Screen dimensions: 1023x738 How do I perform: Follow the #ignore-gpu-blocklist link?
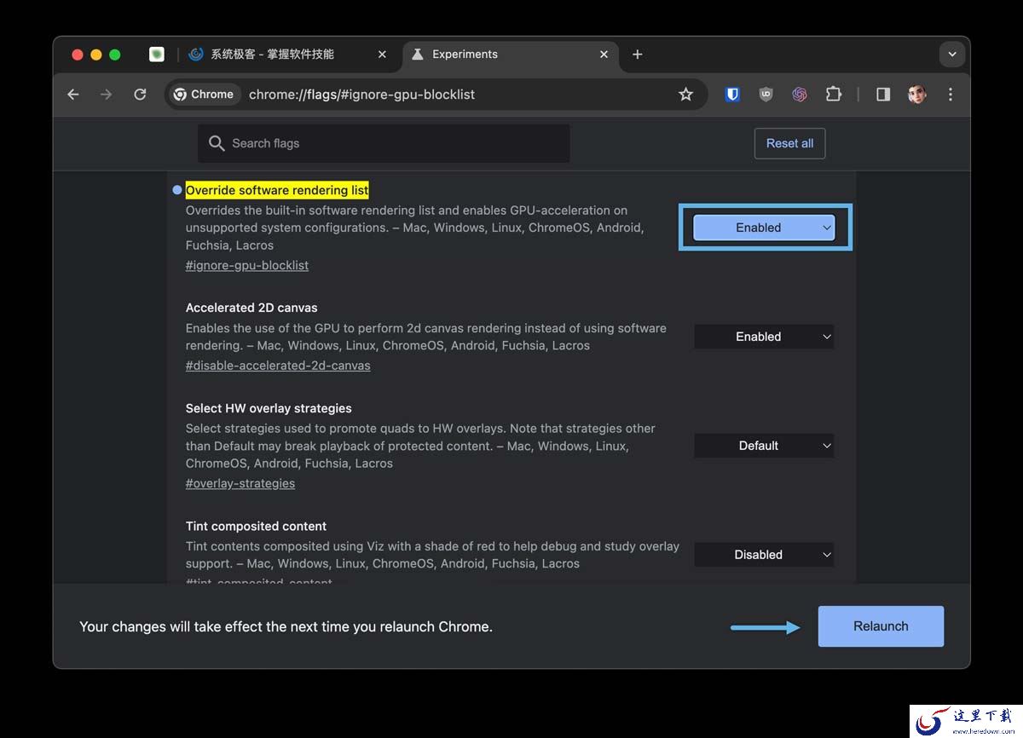tap(247, 265)
